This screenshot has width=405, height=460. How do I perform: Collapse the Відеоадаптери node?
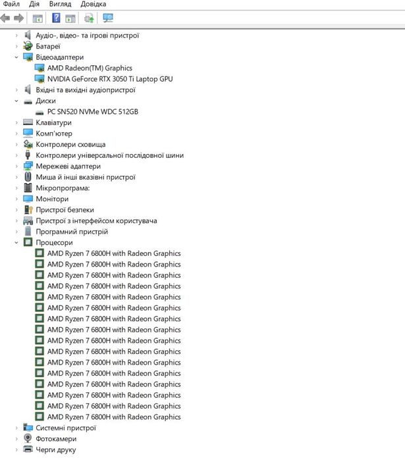click(16, 57)
